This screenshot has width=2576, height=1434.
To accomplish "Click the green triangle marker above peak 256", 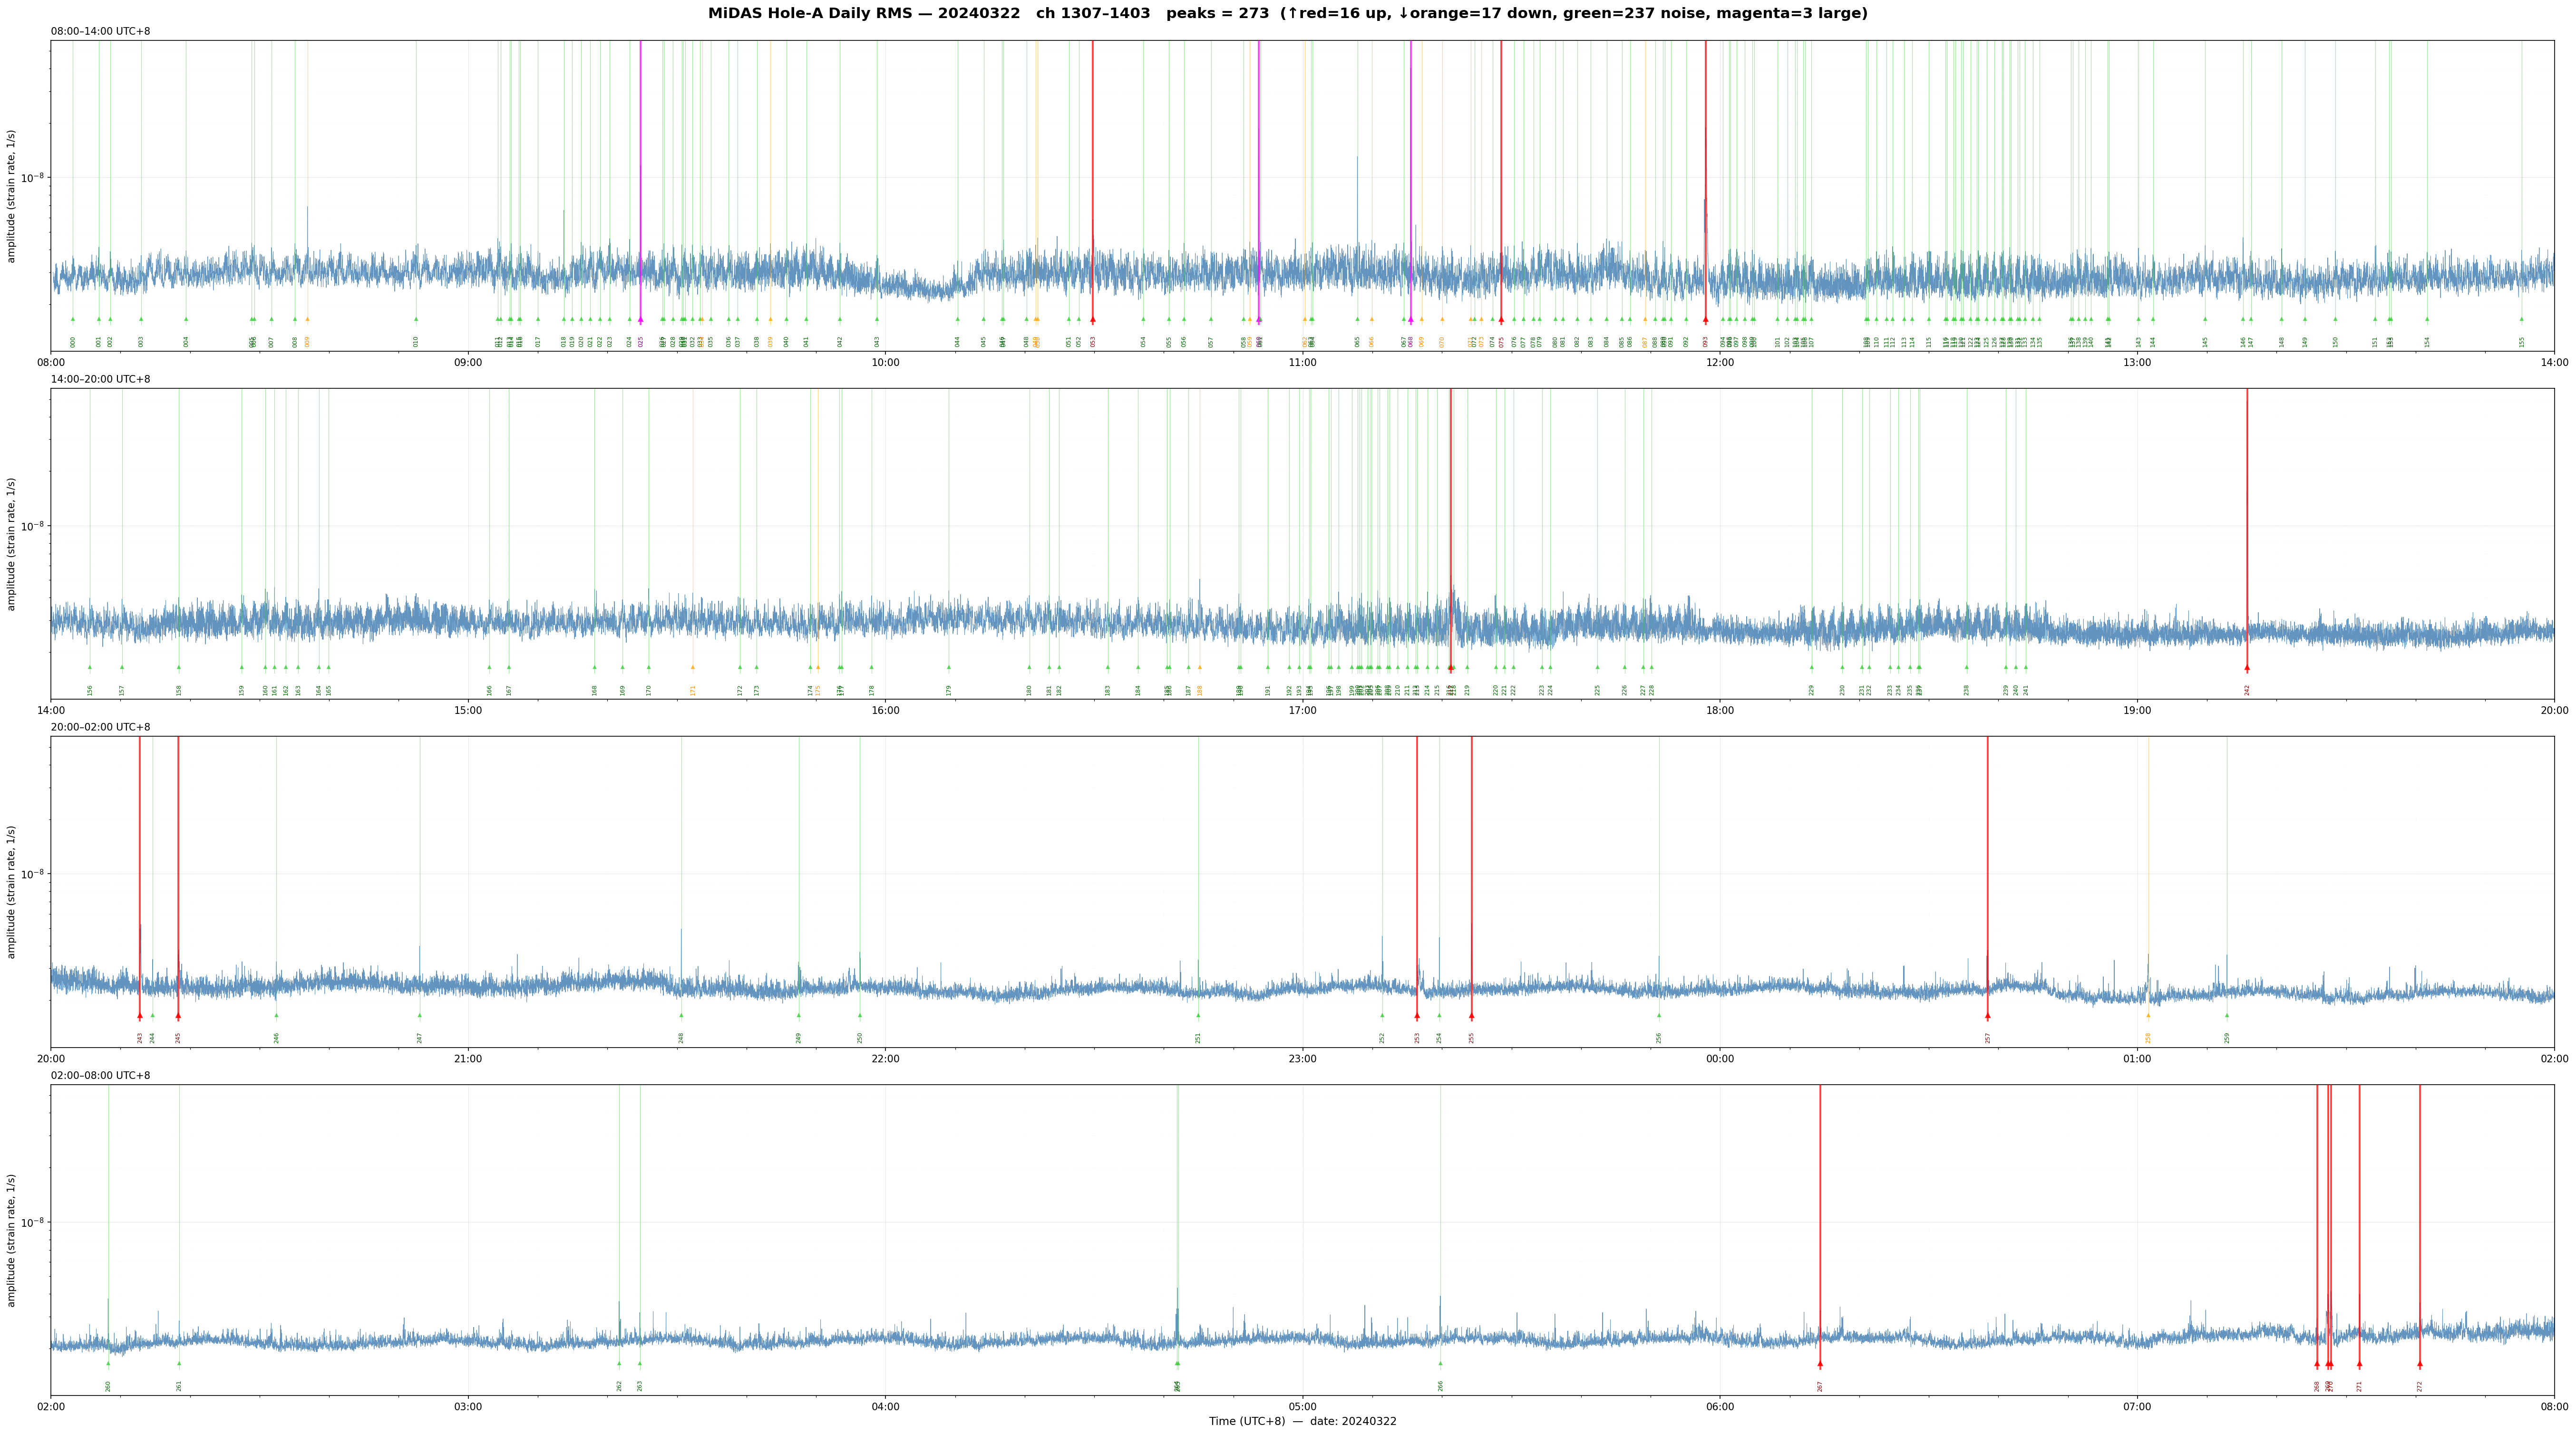I will pyautogui.click(x=1659, y=1015).
